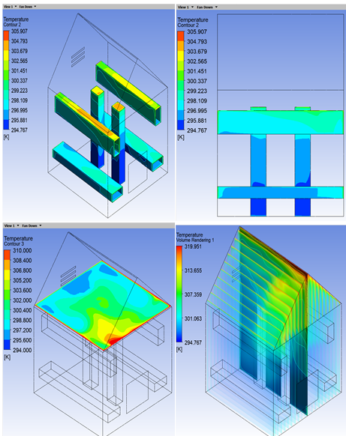Click the 306.800 value in Contour 3 legend
Viewport: 346px width, 436px height.
(x=23, y=270)
